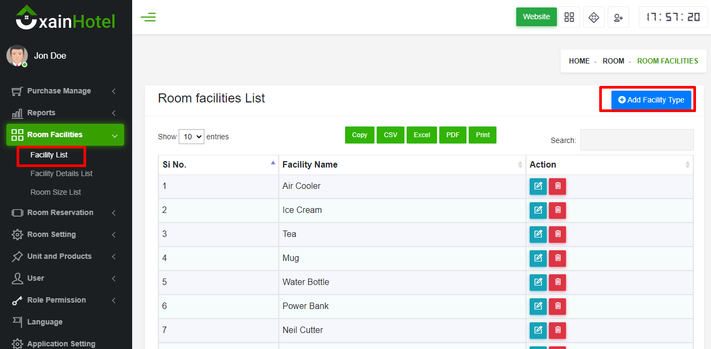Image resolution: width=711 pixels, height=349 pixels.
Task: Click the grid icon next to Website button
Action: 569,17
